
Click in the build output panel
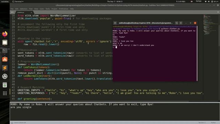[x=115, y=112]
